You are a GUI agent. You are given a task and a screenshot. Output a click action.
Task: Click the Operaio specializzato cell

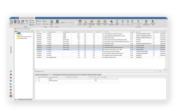coord(57,81)
